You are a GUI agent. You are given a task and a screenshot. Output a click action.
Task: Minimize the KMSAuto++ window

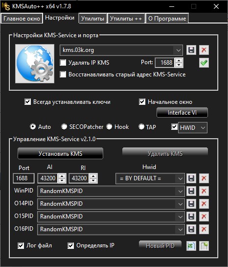(x=172, y=6)
